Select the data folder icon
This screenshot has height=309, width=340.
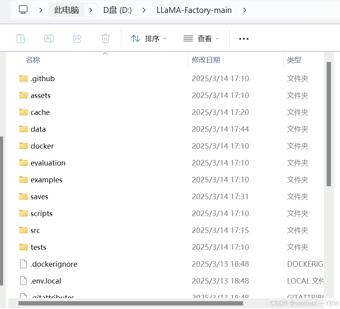click(24, 129)
